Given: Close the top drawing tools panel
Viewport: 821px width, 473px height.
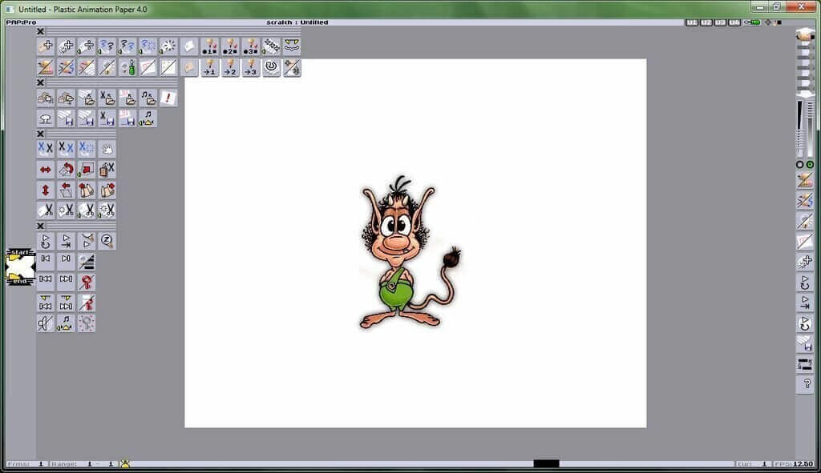Looking at the screenshot, I should 40,31.
